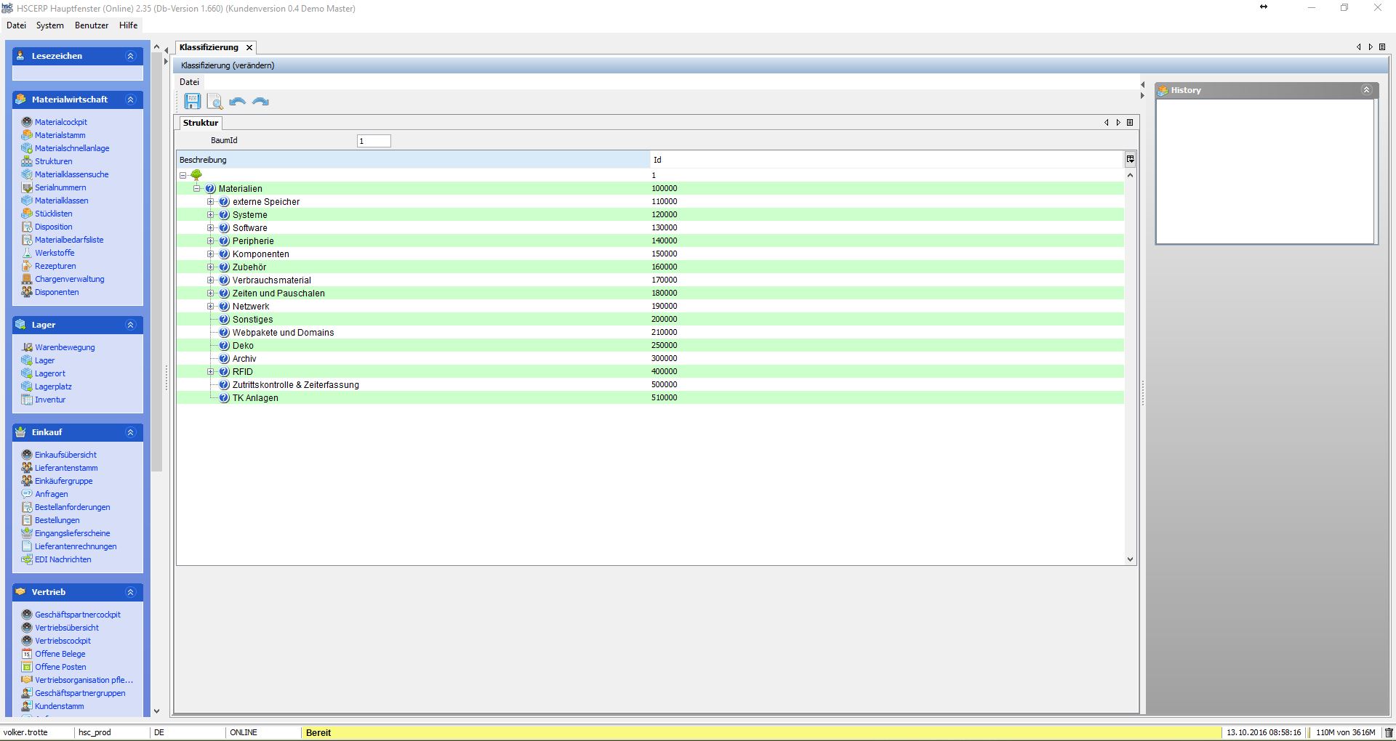Screen dimensions: 1396x741
Task: Collapse the Lager sidebar section
Action: [131, 325]
